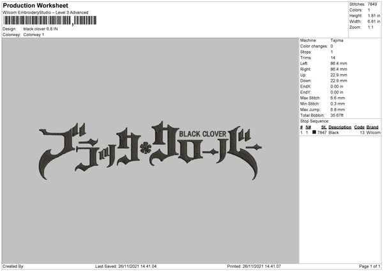Click the clover emblem in the embroidery design
Image resolution: width=383 pixels, height=271 pixels.
[146, 148]
